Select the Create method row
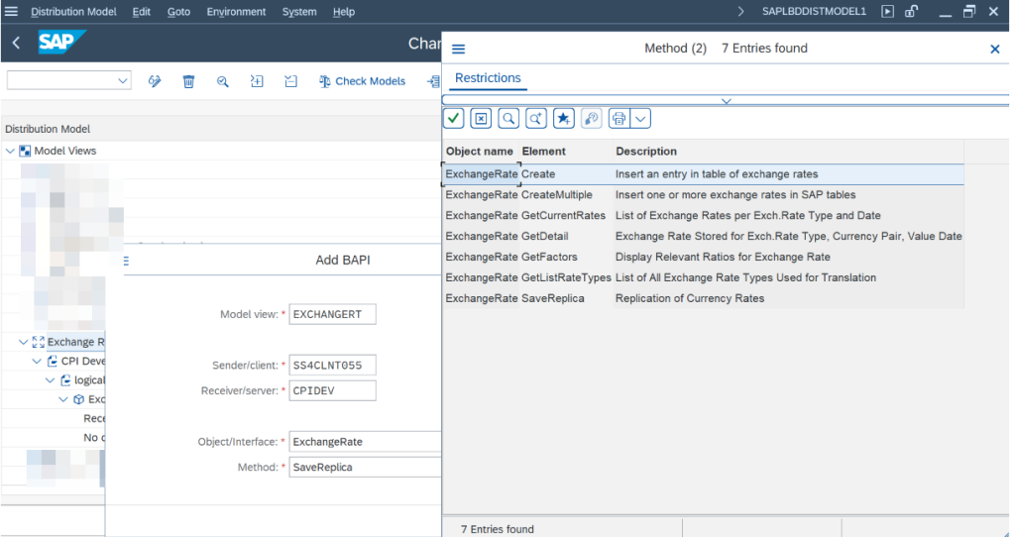 click(704, 174)
